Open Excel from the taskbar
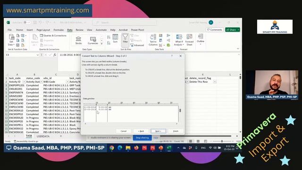This screenshot has width=302, height=170. (169, 148)
